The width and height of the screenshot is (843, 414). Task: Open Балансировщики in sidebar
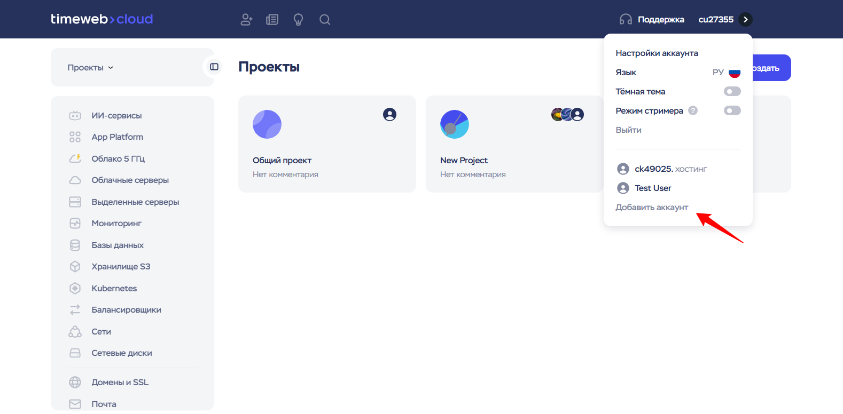126,310
